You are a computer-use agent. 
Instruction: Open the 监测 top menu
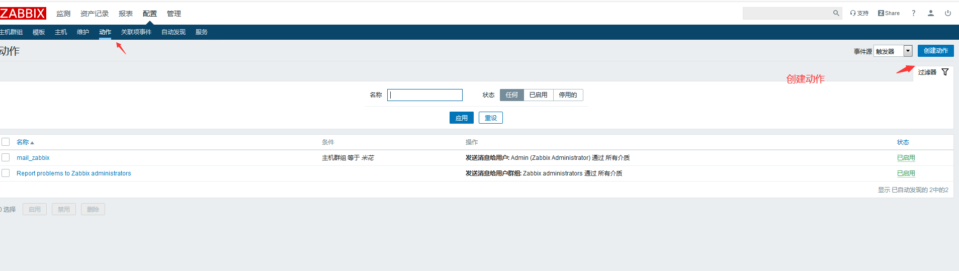63,14
